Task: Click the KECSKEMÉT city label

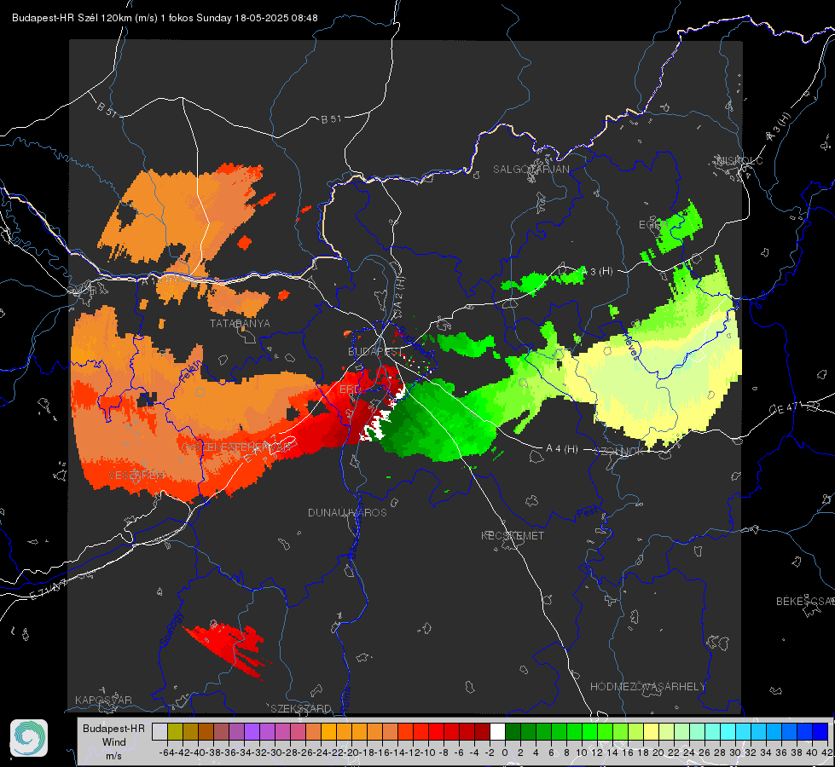Action: (513, 535)
